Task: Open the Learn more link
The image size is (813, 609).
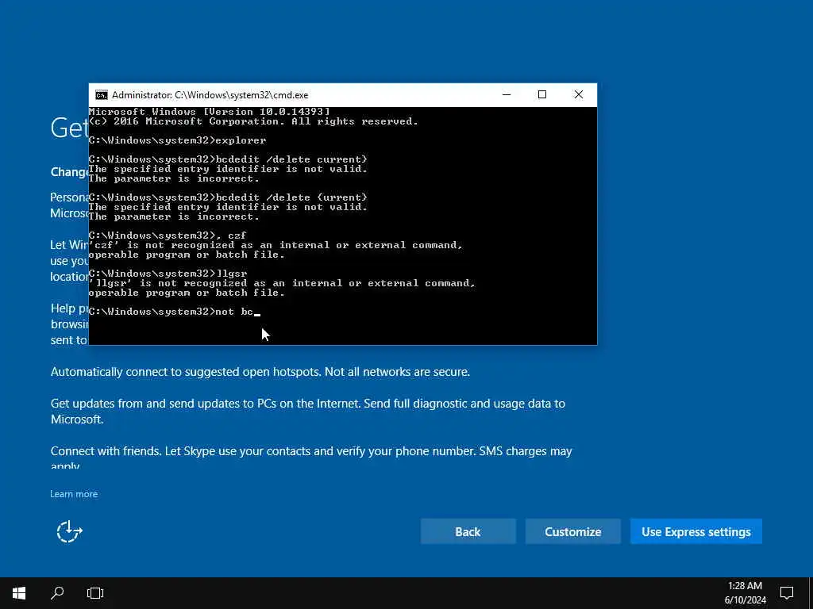Action: tap(74, 494)
